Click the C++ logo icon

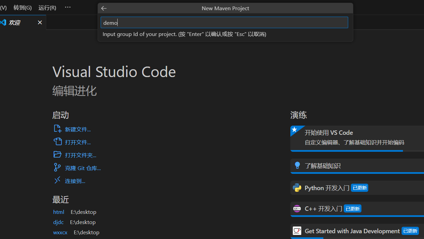coord(297,208)
